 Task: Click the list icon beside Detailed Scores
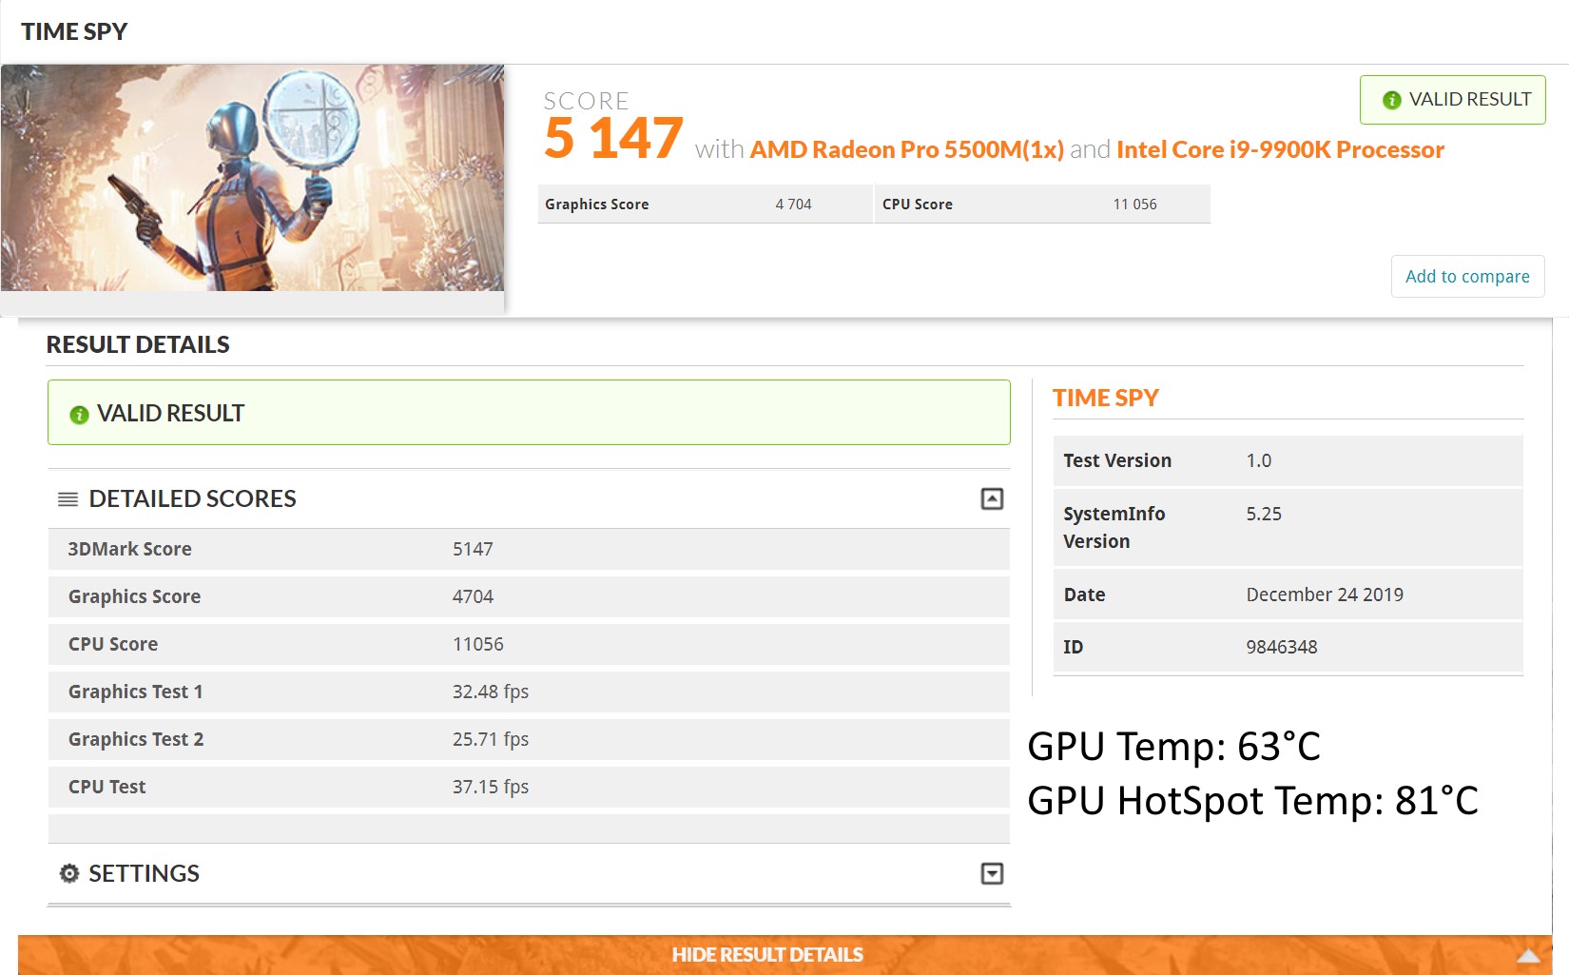pos(68,499)
